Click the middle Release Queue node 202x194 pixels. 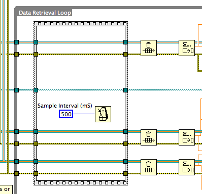(187, 137)
